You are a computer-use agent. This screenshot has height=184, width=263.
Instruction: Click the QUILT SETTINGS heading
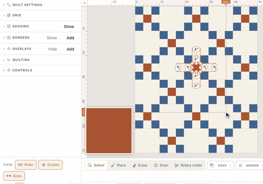(28, 5)
